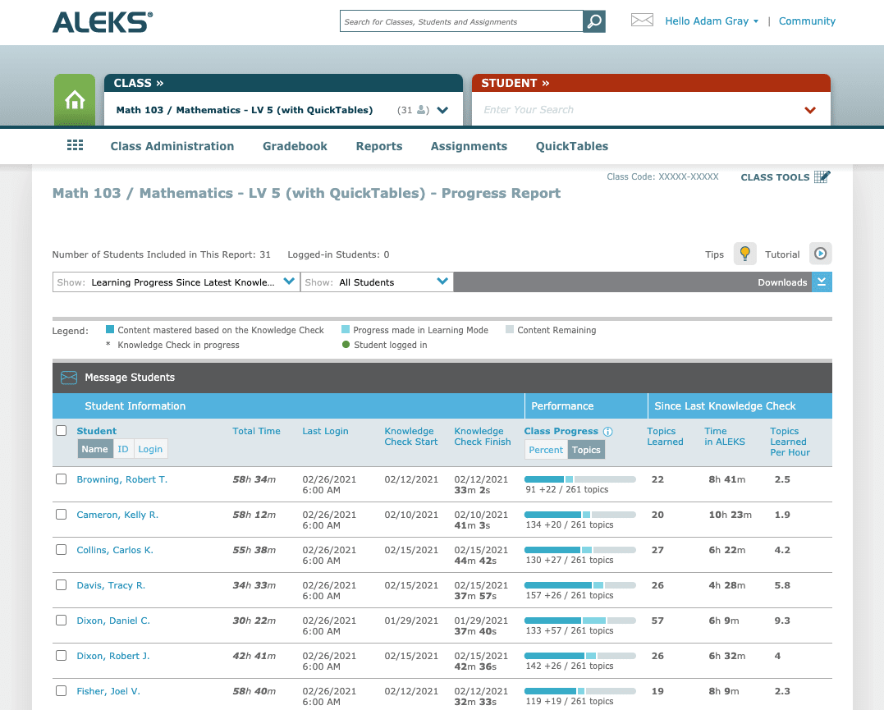Open the Assignments menu
884x710 pixels.
(469, 146)
